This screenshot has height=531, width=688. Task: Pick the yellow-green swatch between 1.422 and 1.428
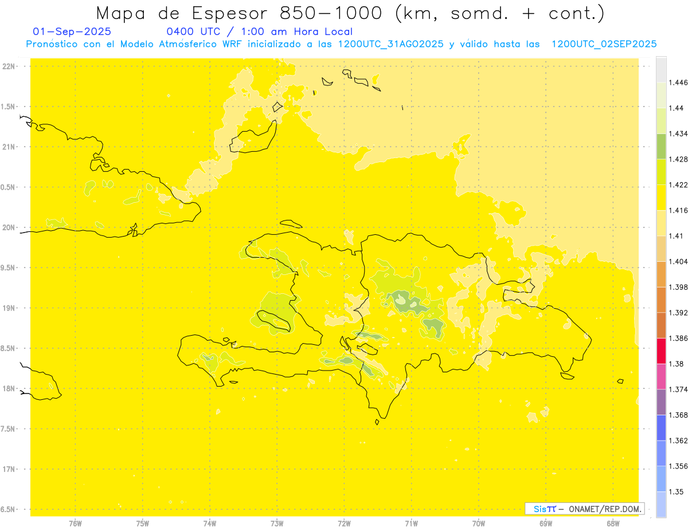[661, 172]
